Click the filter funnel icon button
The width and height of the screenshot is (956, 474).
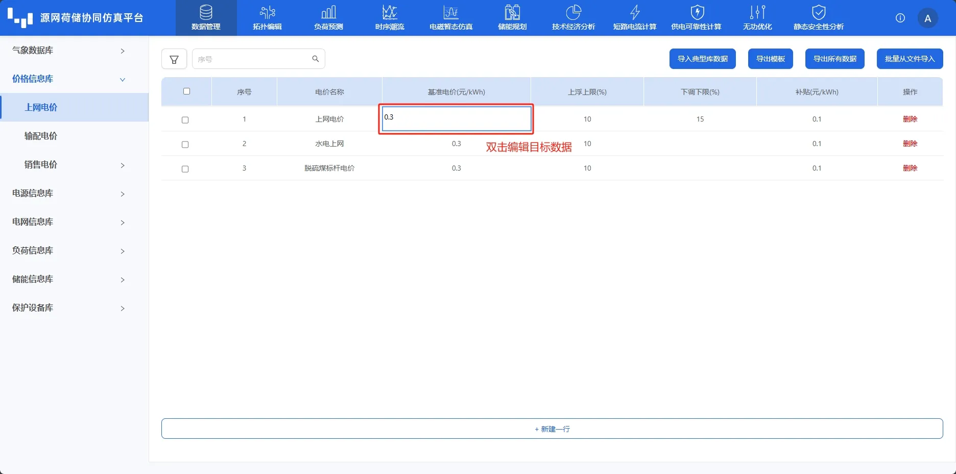[174, 59]
